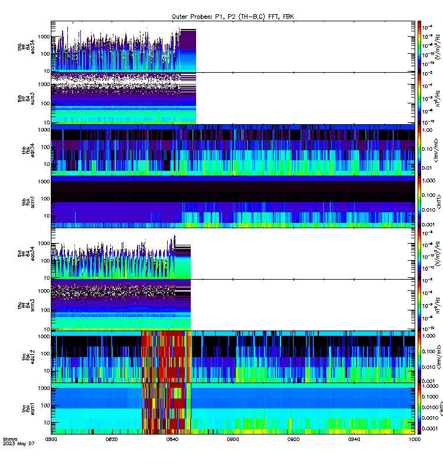Click the thb fbk edc34 panel label
The width and height of the screenshot is (443, 473).
click(x=28, y=150)
